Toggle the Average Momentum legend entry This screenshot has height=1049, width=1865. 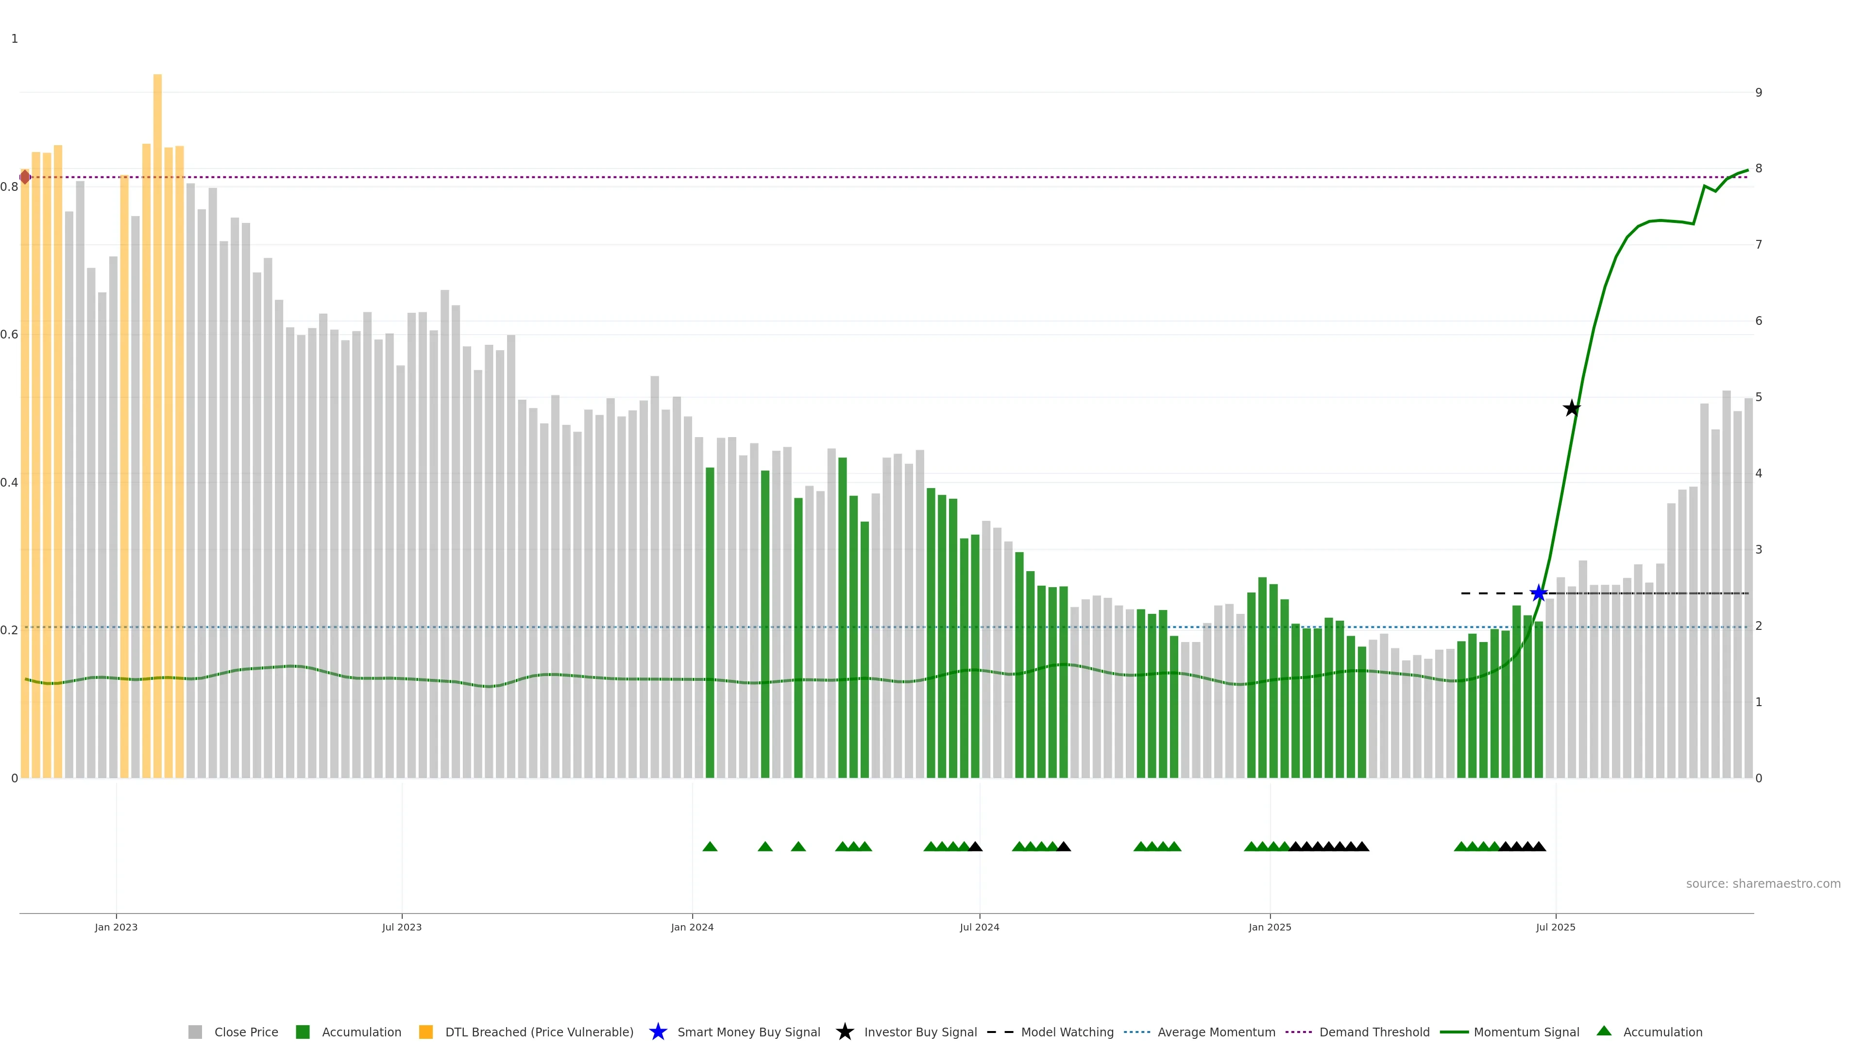pos(1216,1032)
